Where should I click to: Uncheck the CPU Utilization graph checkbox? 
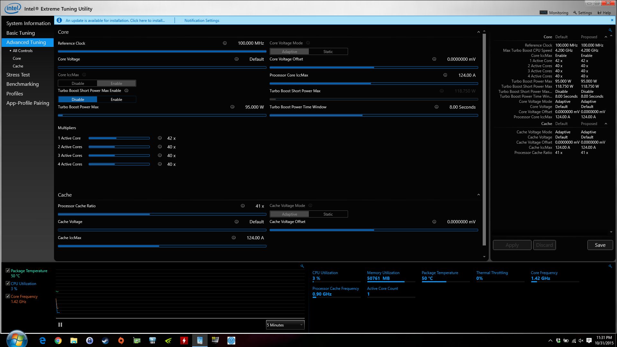pyautogui.click(x=8, y=283)
